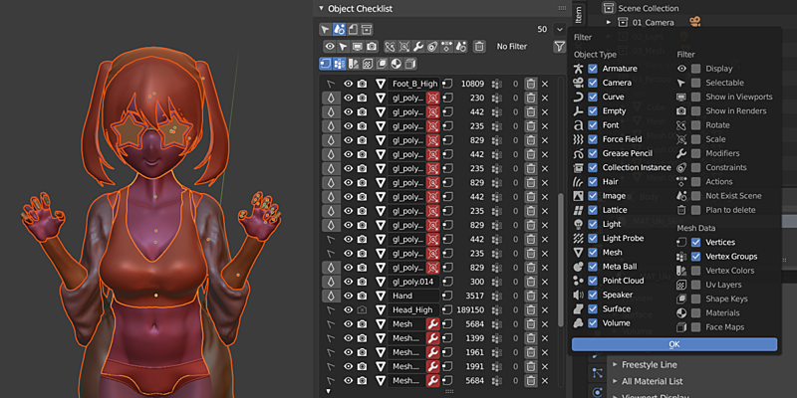Toggle the Vertices column button in the mesh data row

[326, 64]
